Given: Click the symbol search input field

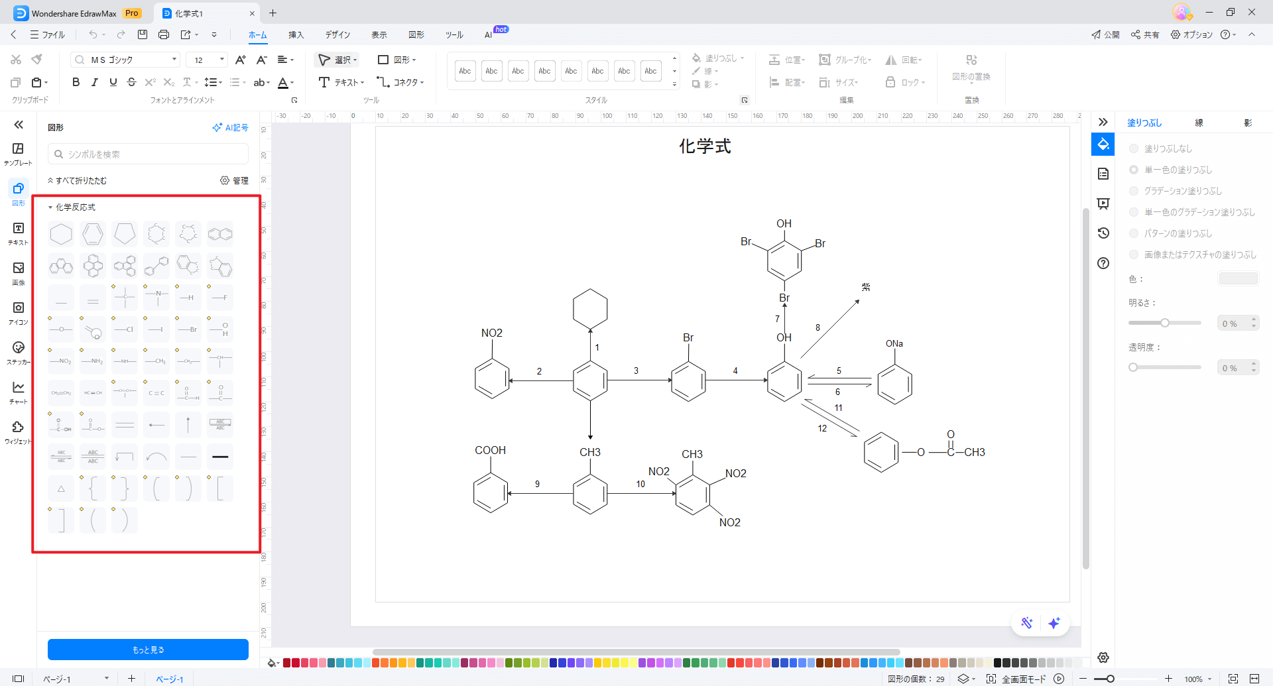Looking at the screenshot, I should [x=148, y=154].
